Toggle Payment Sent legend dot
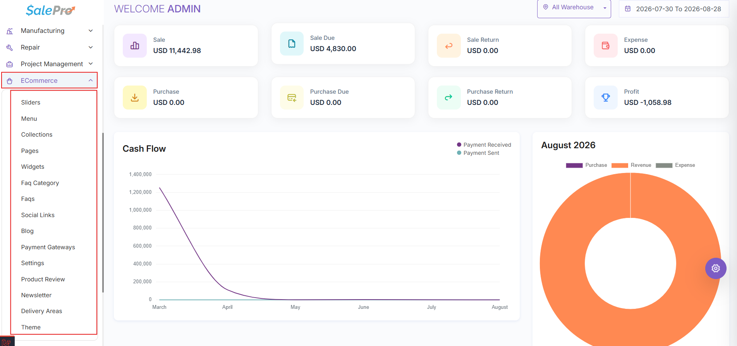Screen dimensions: 737x346 459,153
